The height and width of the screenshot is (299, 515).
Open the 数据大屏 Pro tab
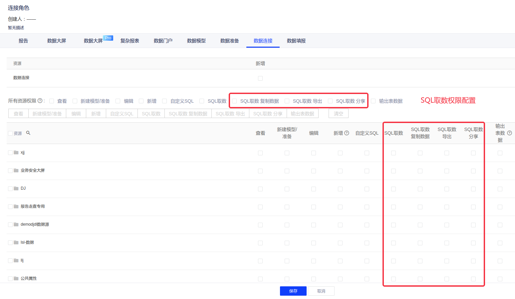click(94, 41)
